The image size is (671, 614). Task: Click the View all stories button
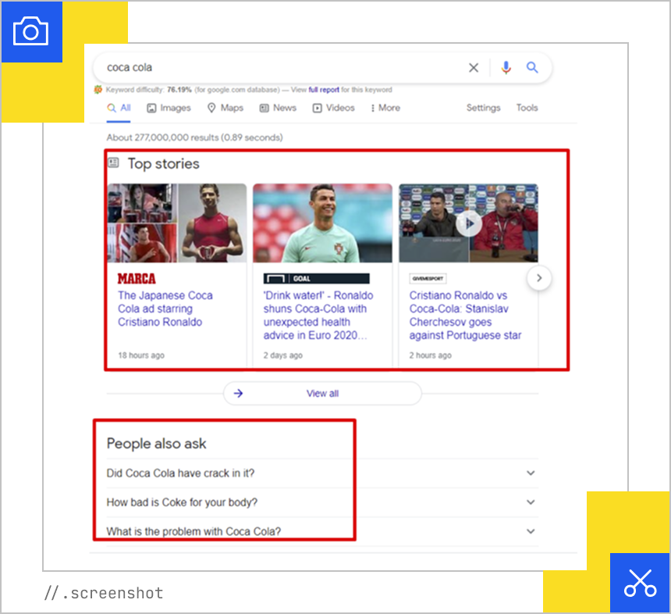click(322, 394)
